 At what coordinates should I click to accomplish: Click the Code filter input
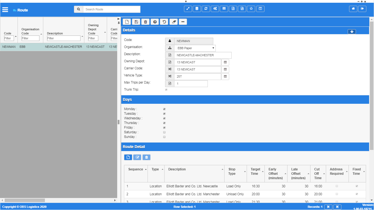click(x=9, y=38)
